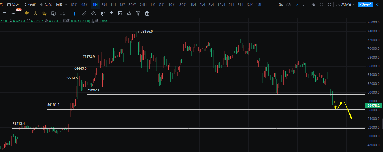
Task: Open the 未命名 layout dropdown
Action: [346, 4]
